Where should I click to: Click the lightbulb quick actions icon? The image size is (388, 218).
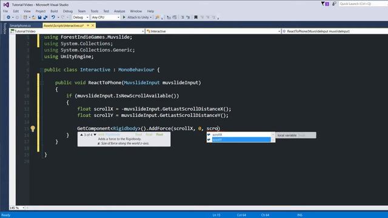[x=33, y=128]
